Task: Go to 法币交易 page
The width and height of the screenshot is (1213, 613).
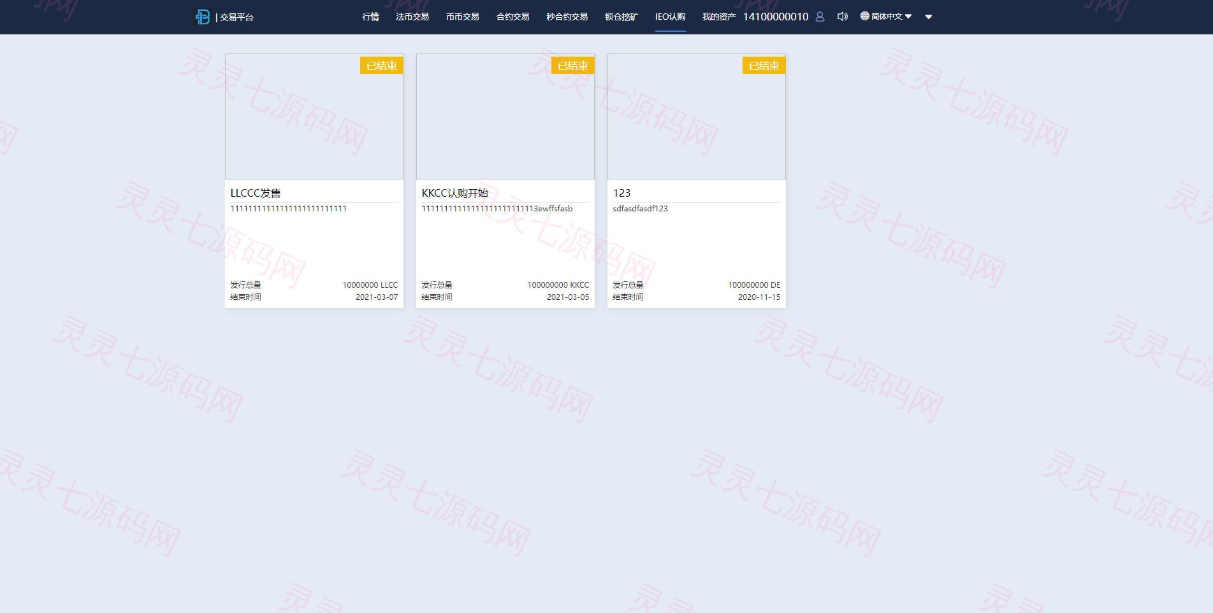Action: click(412, 17)
